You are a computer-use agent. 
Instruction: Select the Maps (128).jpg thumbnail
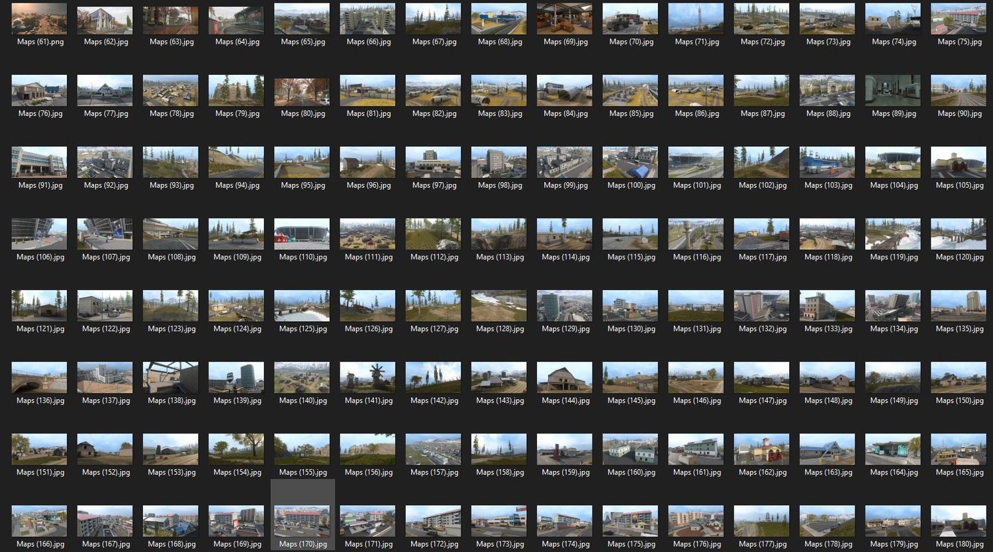click(499, 306)
